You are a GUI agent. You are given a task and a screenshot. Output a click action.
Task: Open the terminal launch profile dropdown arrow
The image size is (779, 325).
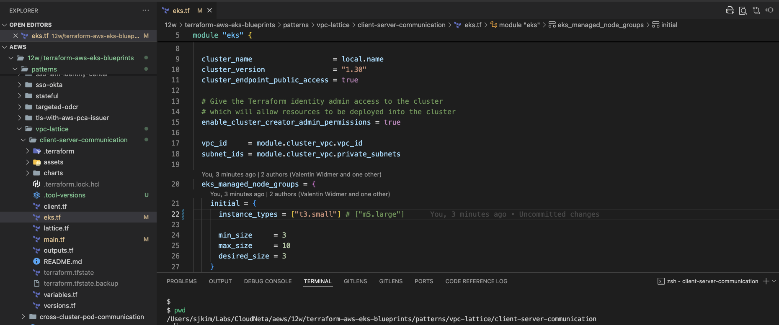coord(774,281)
